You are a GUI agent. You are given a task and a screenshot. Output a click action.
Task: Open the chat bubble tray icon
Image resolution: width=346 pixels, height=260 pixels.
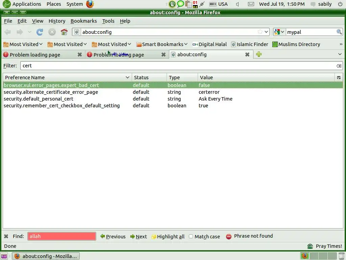(x=180, y=4)
